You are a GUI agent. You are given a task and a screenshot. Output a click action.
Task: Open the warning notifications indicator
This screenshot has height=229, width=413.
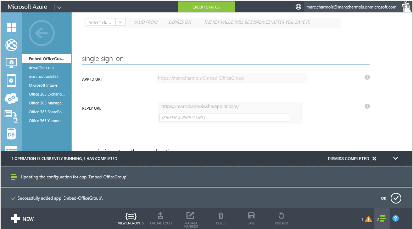click(367, 219)
